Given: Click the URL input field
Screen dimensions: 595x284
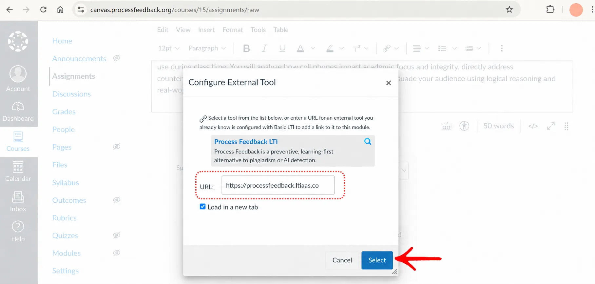Looking at the screenshot, I should tap(278, 185).
